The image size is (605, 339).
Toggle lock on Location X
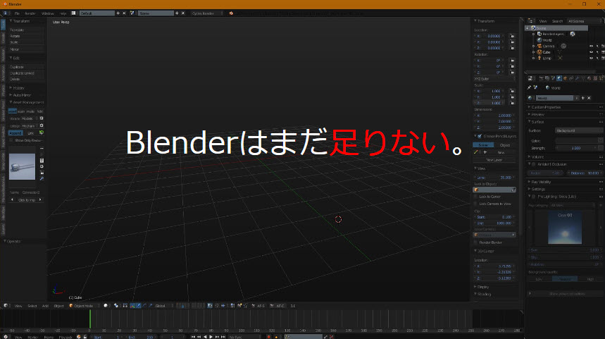click(x=512, y=36)
